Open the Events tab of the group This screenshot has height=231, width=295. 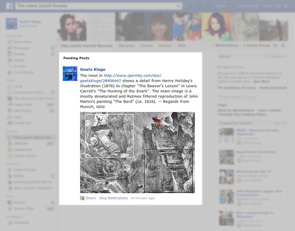point(147,46)
